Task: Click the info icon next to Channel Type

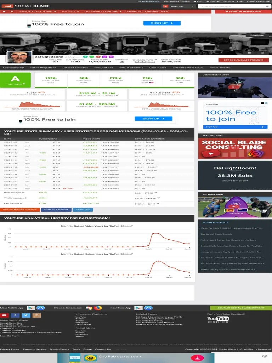Action: coord(156,60)
